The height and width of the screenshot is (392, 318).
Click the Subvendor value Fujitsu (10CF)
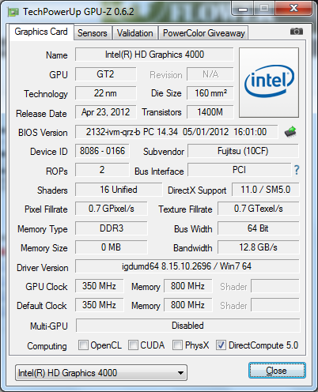coord(243,151)
